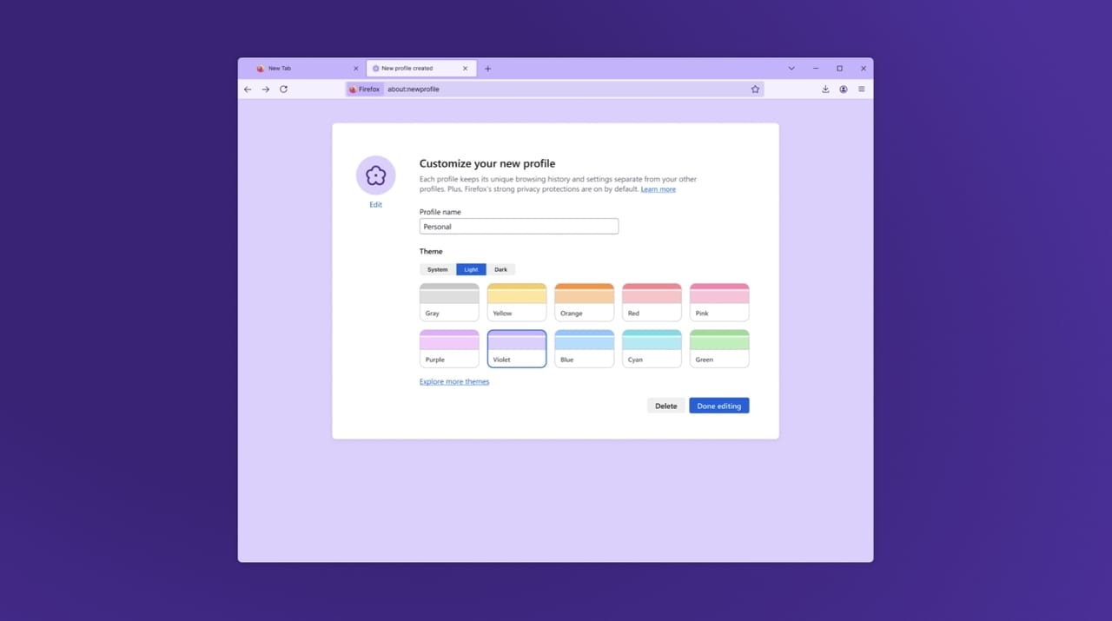Viewport: 1112px width, 621px height.
Task: Bookmark this page with star icon
Action: click(755, 89)
